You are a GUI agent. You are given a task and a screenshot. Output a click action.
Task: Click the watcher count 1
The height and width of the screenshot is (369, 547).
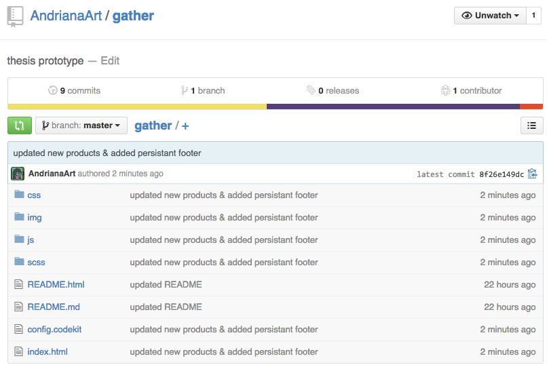[533, 16]
